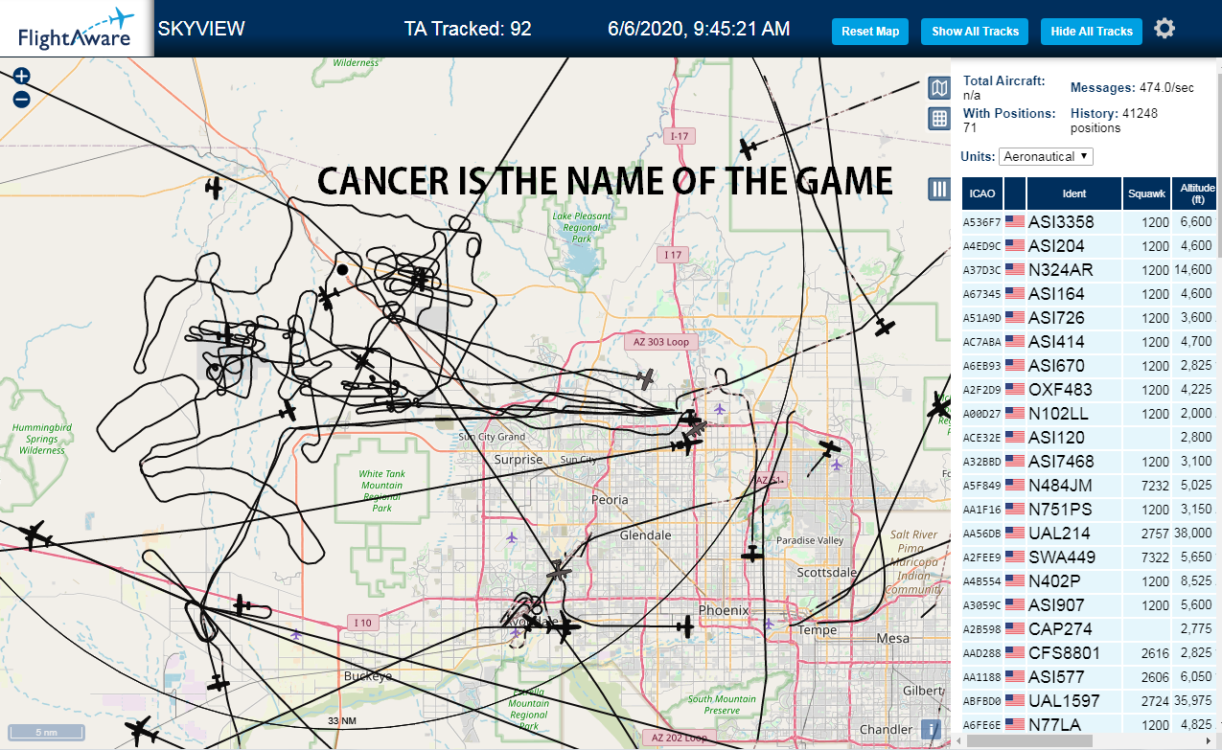Select the ASI414 aircraft row

tap(1092, 342)
